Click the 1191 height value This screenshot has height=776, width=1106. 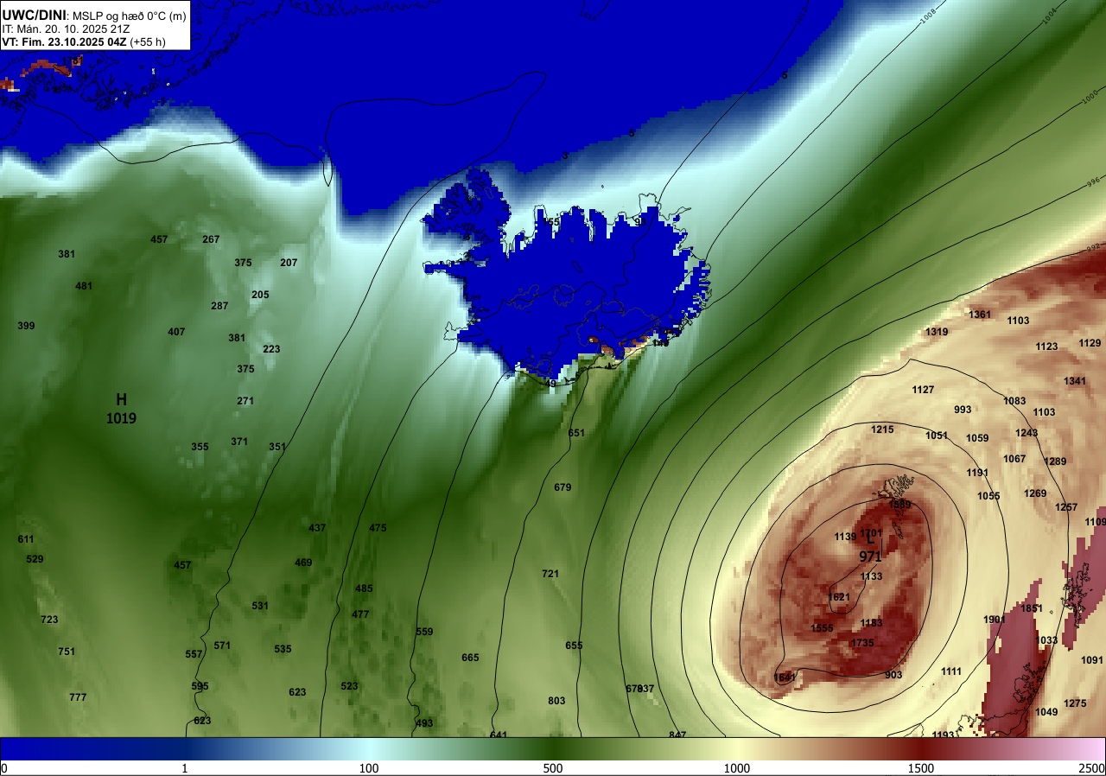tap(977, 473)
